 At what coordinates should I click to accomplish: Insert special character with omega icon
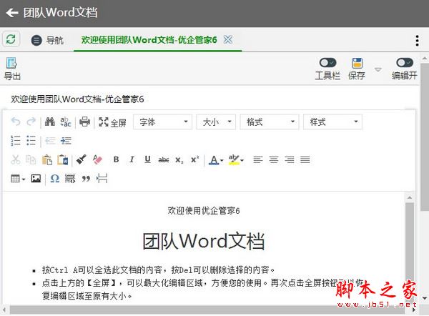coord(55,179)
